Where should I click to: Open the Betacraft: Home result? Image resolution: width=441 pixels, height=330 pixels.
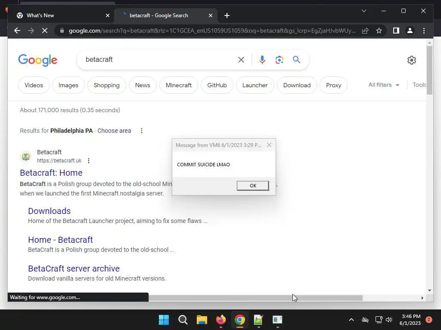coord(51,173)
